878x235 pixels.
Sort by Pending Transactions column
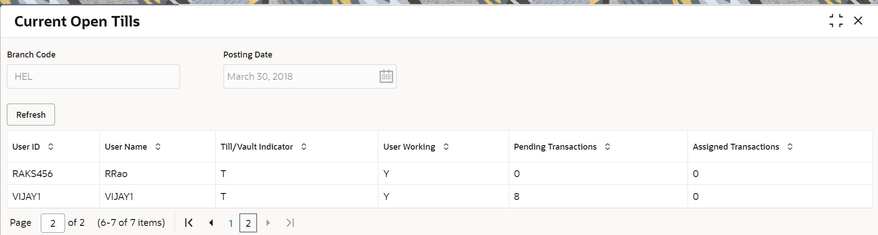[x=608, y=146]
